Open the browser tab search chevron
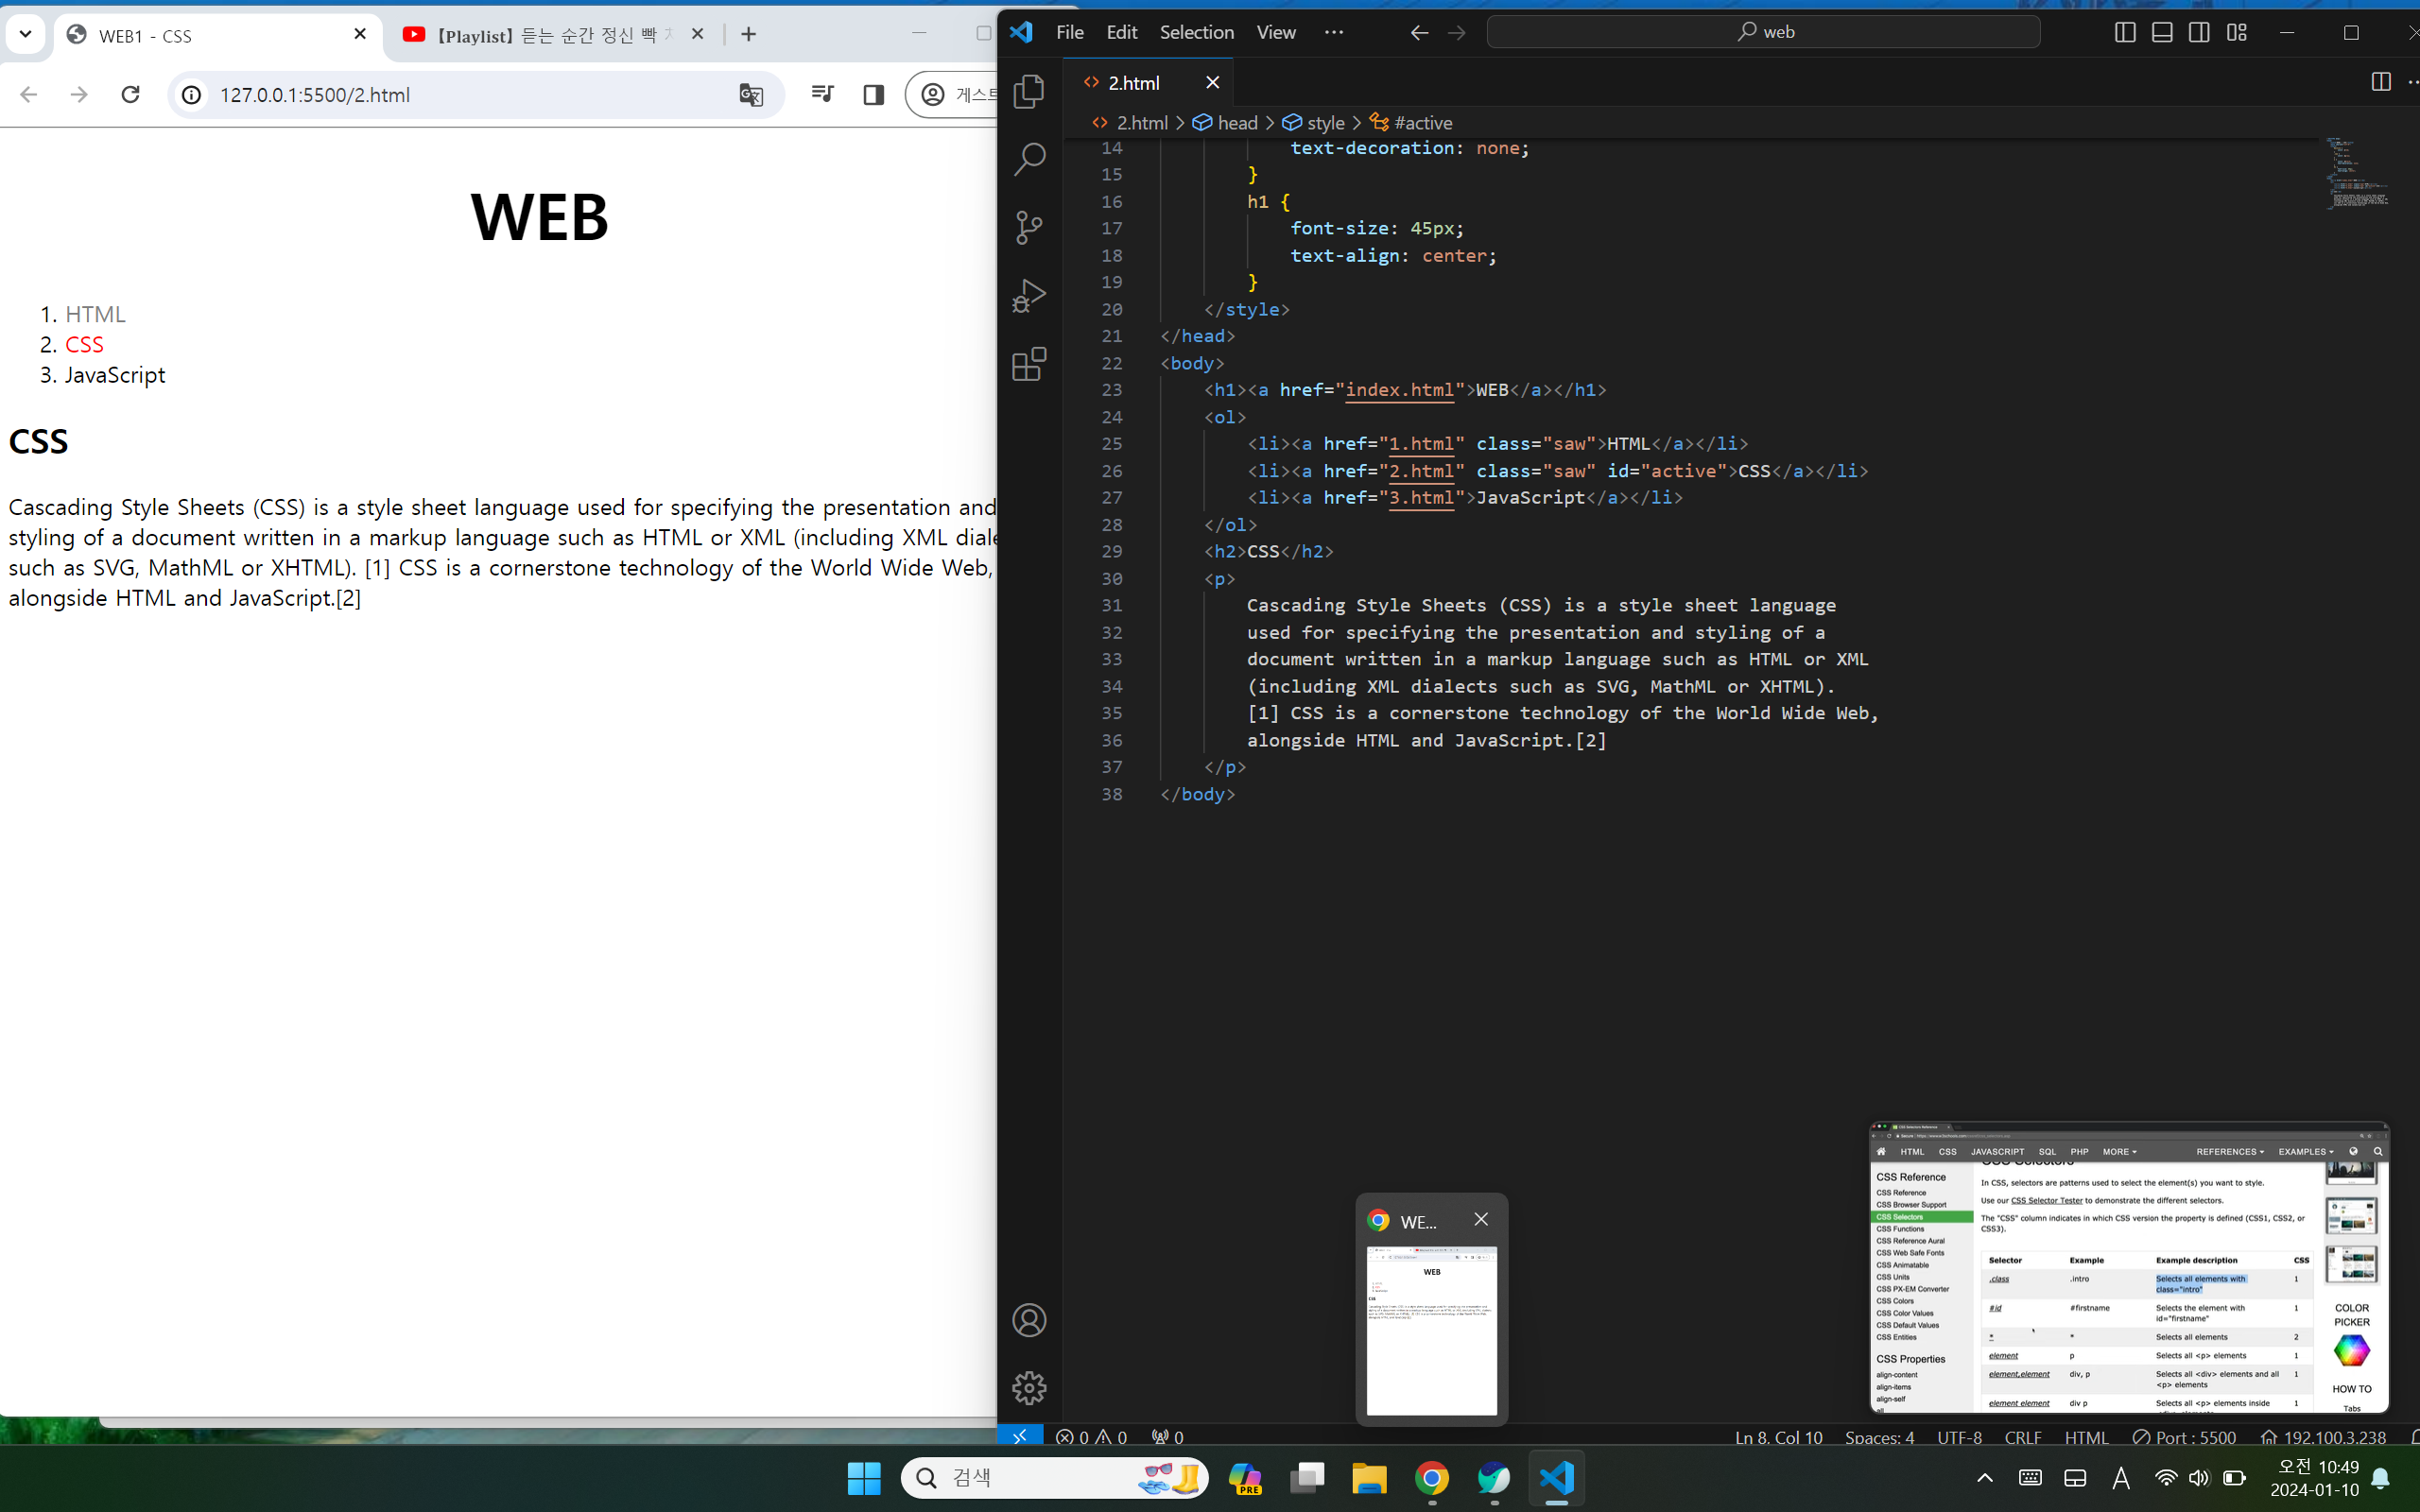Viewport: 2420px width, 1512px height. pyautogui.click(x=26, y=34)
